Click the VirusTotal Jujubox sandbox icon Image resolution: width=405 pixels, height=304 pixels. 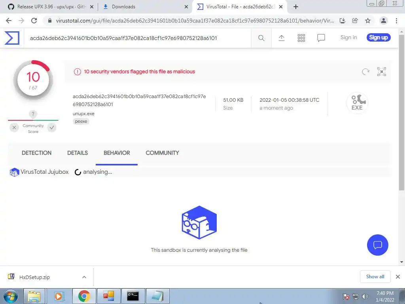click(15, 172)
